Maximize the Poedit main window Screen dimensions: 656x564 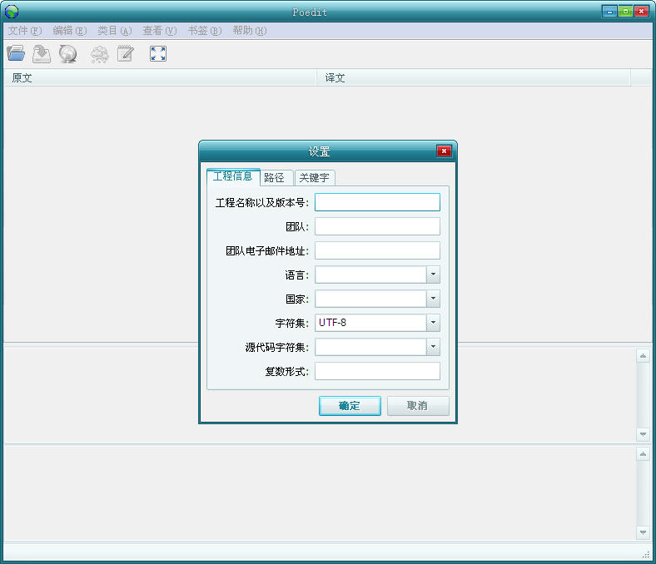click(625, 12)
